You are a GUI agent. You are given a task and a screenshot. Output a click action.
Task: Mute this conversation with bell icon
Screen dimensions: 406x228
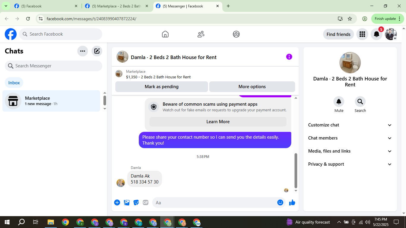[339, 102]
